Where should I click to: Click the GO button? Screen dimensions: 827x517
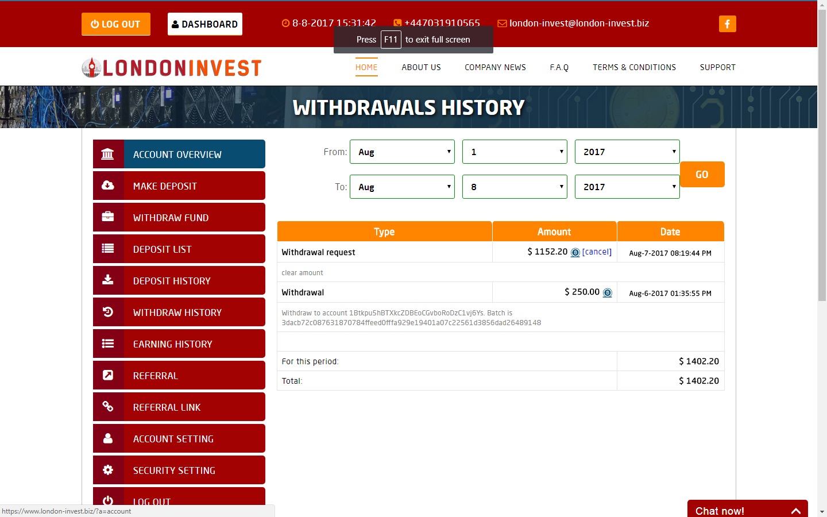pyautogui.click(x=702, y=174)
